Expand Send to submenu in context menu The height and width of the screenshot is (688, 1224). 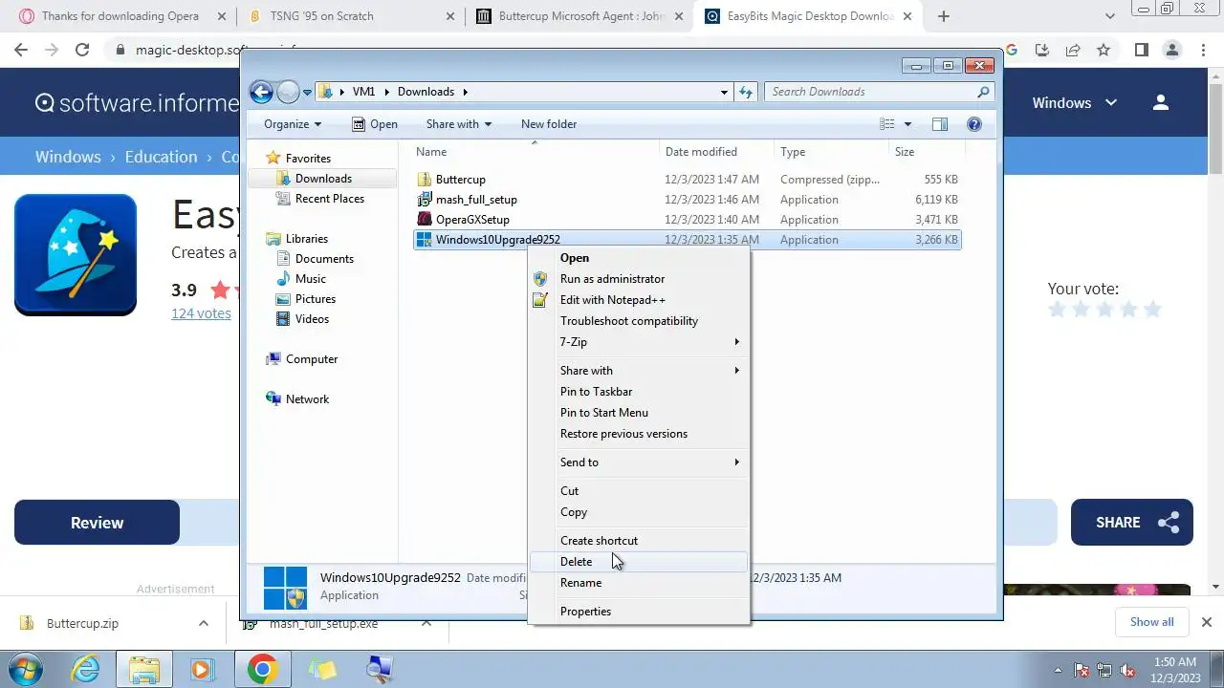point(639,462)
